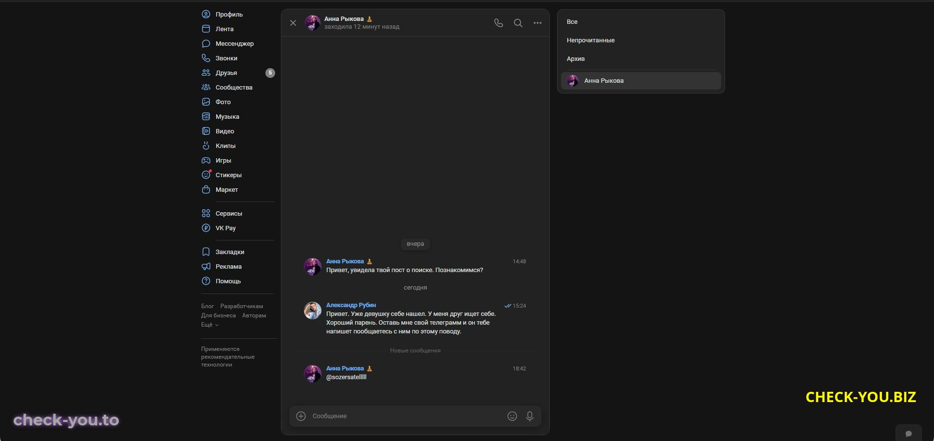Open the Игры gamepad icon
The image size is (934, 441).
pos(206,160)
